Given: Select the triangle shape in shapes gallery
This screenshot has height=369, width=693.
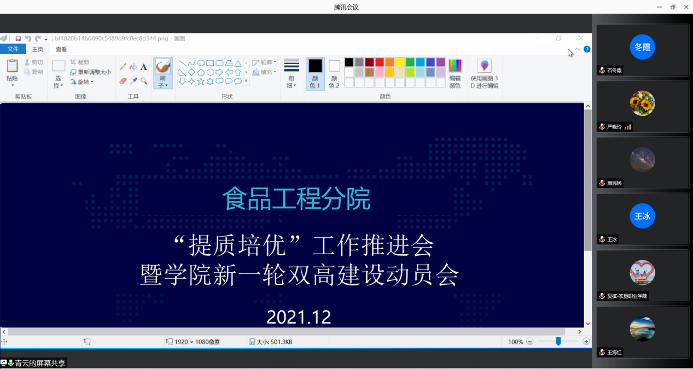Looking at the screenshot, I should point(238,63).
